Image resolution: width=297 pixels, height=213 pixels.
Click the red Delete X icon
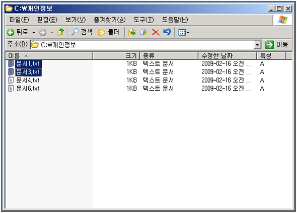coord(156,32)
